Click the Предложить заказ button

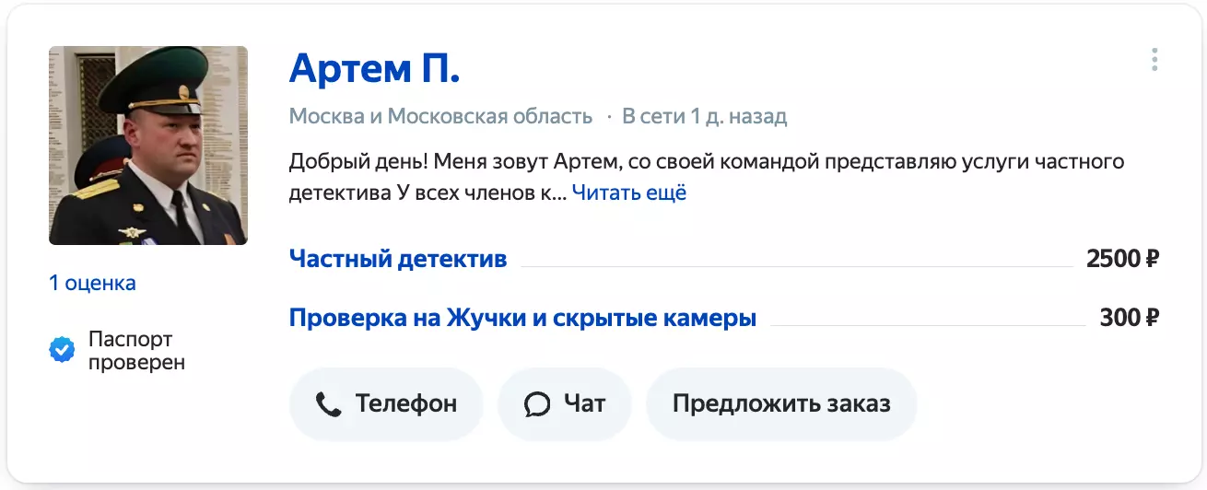(x=781, y=403)
